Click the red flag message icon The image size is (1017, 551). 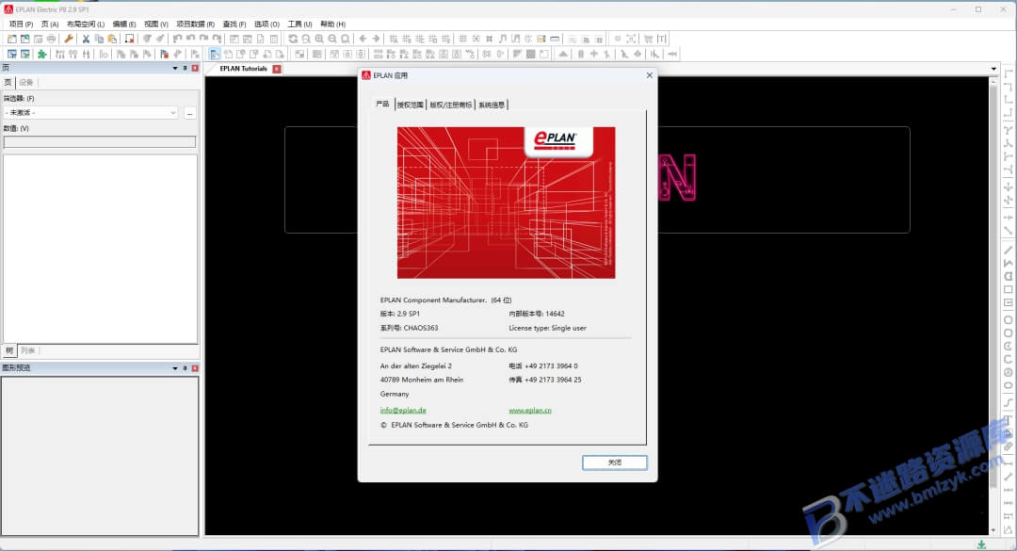click(164, 54)
